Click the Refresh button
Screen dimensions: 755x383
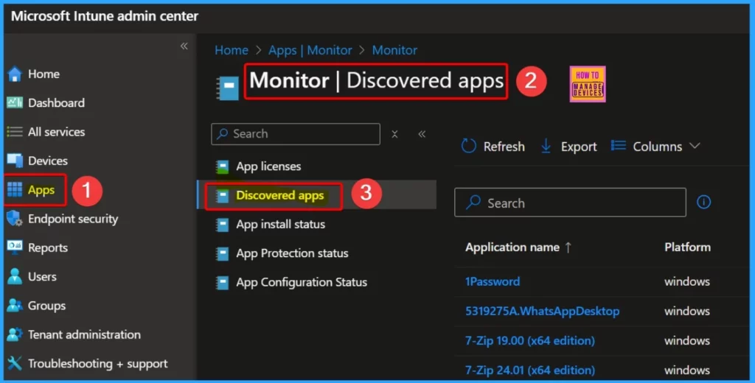click(x=493, y=147)
